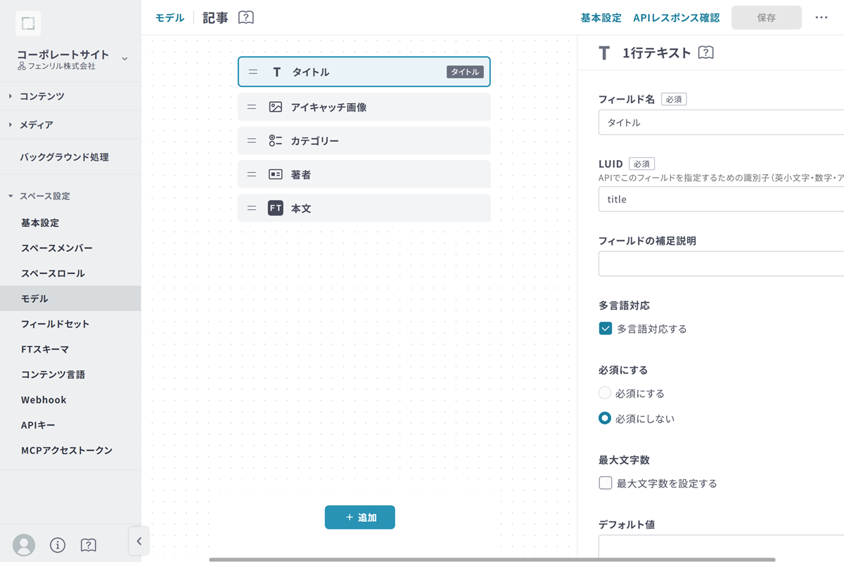Image resolution: width=844 pixels, height=562 pixels.
Task: Open the help guide icon in sidebar footer
Action: (x=89, y=544)
